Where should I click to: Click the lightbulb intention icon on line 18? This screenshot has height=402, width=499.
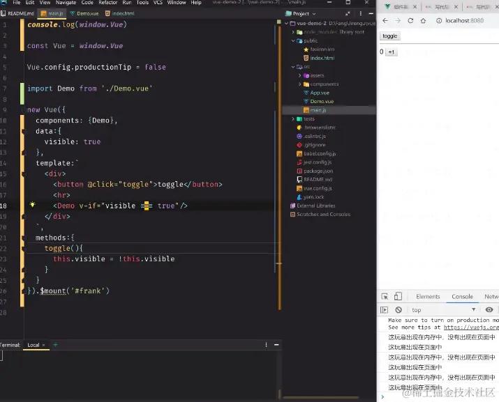33,204
